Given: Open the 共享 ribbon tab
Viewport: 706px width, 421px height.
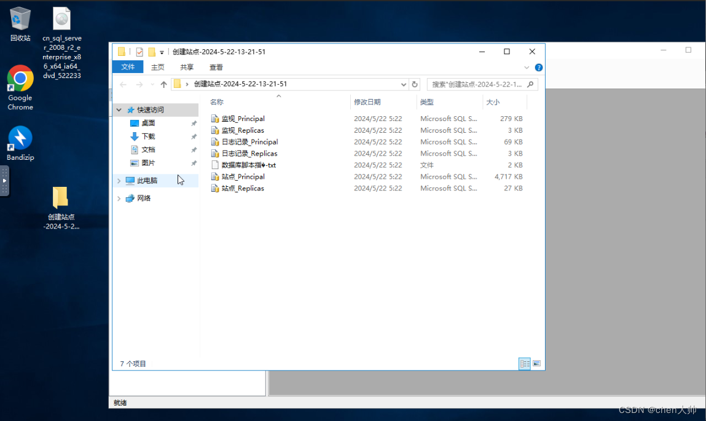Looking at the screenshot, I should pyautogui.click(x=187, y=67).
